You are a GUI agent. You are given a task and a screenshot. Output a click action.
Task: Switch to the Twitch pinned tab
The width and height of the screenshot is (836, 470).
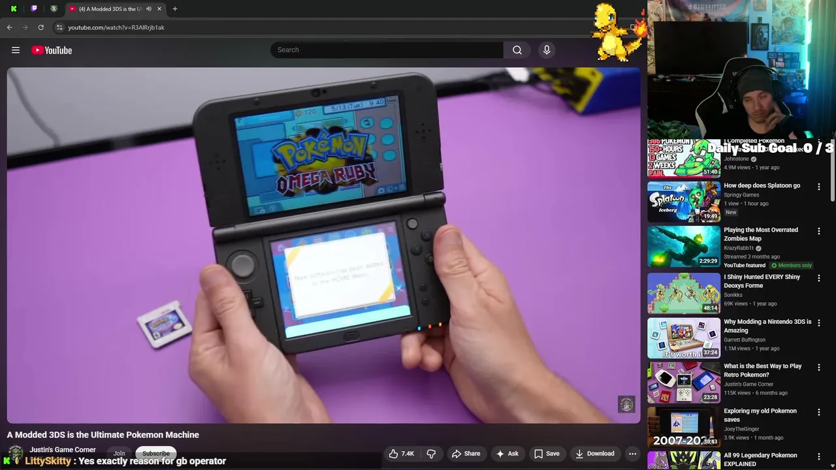click(34, 8)
